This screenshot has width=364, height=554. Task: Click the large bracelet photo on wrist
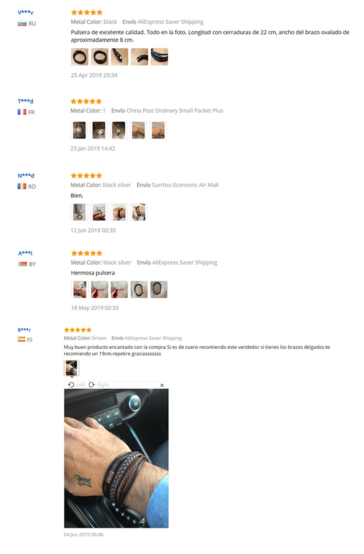[x=116, y=458]
